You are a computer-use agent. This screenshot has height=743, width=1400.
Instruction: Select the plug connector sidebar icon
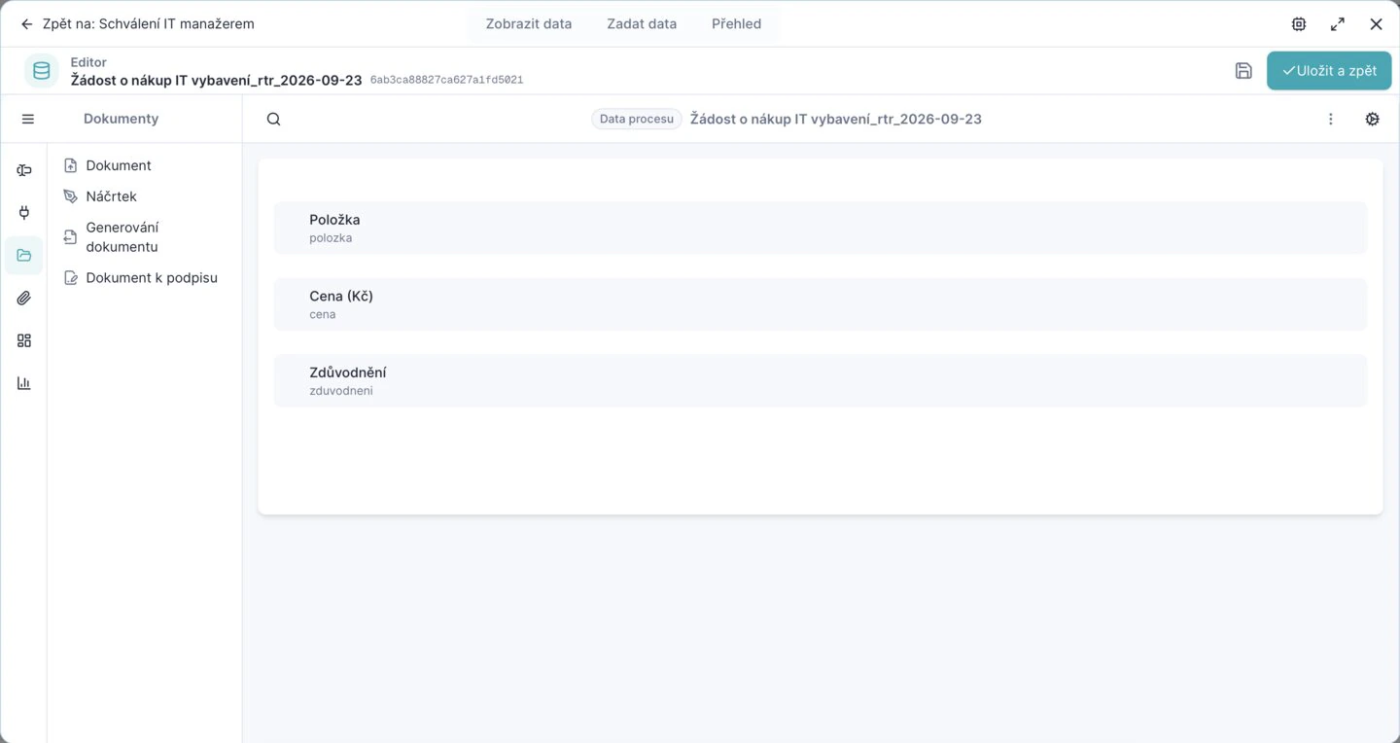pos(24,212)
